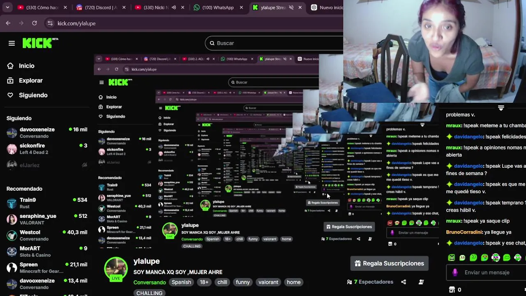The height and width of the screenshot is (296, 526).
Task: Open the home tag
Action: 293,282
